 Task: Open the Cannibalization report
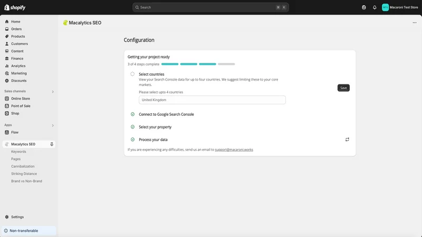(x=23, y=166)
